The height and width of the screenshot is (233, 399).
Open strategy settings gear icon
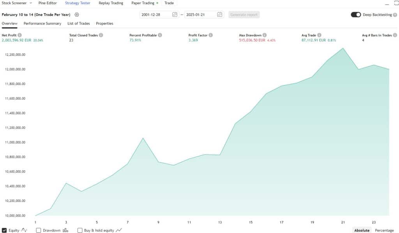click(x=77, y=15)
